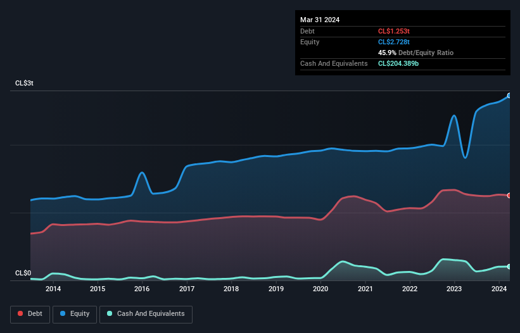This screenshot has width=520, height=333.
Task: Click the 2018 x-axis label
Action: coord(231,289)
